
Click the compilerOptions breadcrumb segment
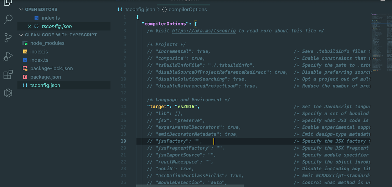(x=185, y=10)
